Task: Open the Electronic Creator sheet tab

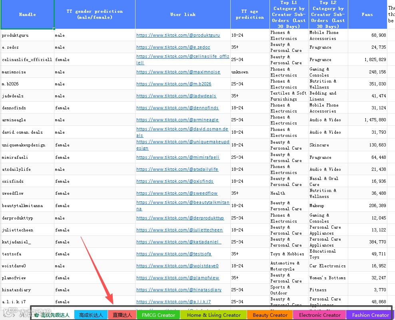Action: (320, 315)
